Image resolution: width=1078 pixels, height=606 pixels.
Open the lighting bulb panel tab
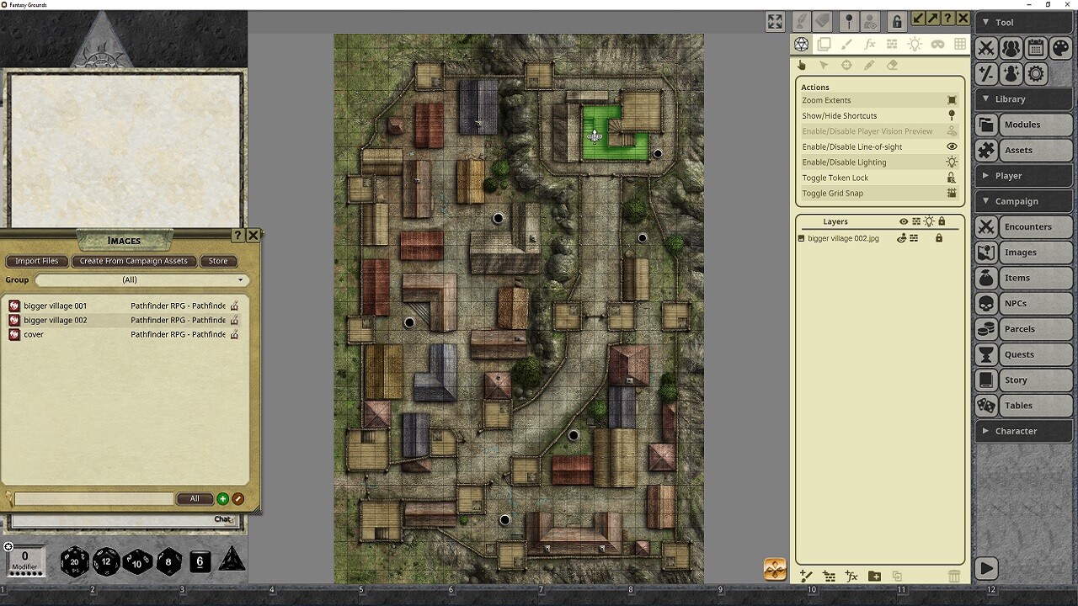pyautogui.click(x=915, y=44)
